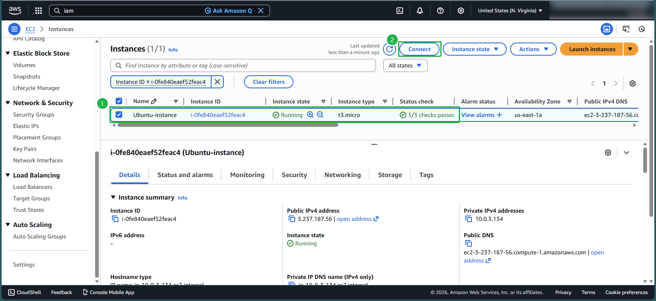Collapse the Instance summary section
Viewport: 656px width, 301px height.
[x=113, y=197]
